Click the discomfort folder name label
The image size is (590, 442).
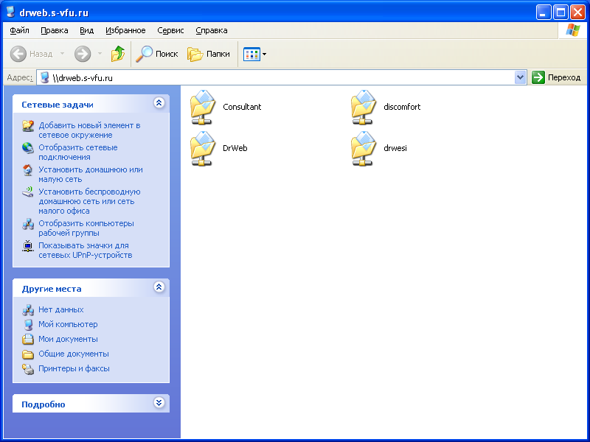402,107
